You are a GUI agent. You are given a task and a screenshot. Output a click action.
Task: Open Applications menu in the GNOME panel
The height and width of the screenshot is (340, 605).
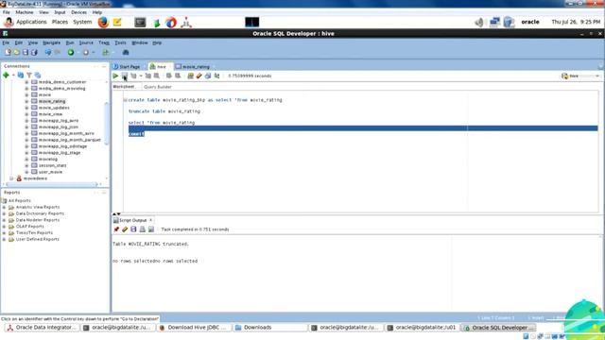click(x=31, y=22)
